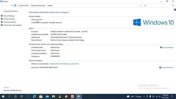The height and width of the screenshot is (99, 176).
Task: Open the Windows Start menu
Action: 3,97
